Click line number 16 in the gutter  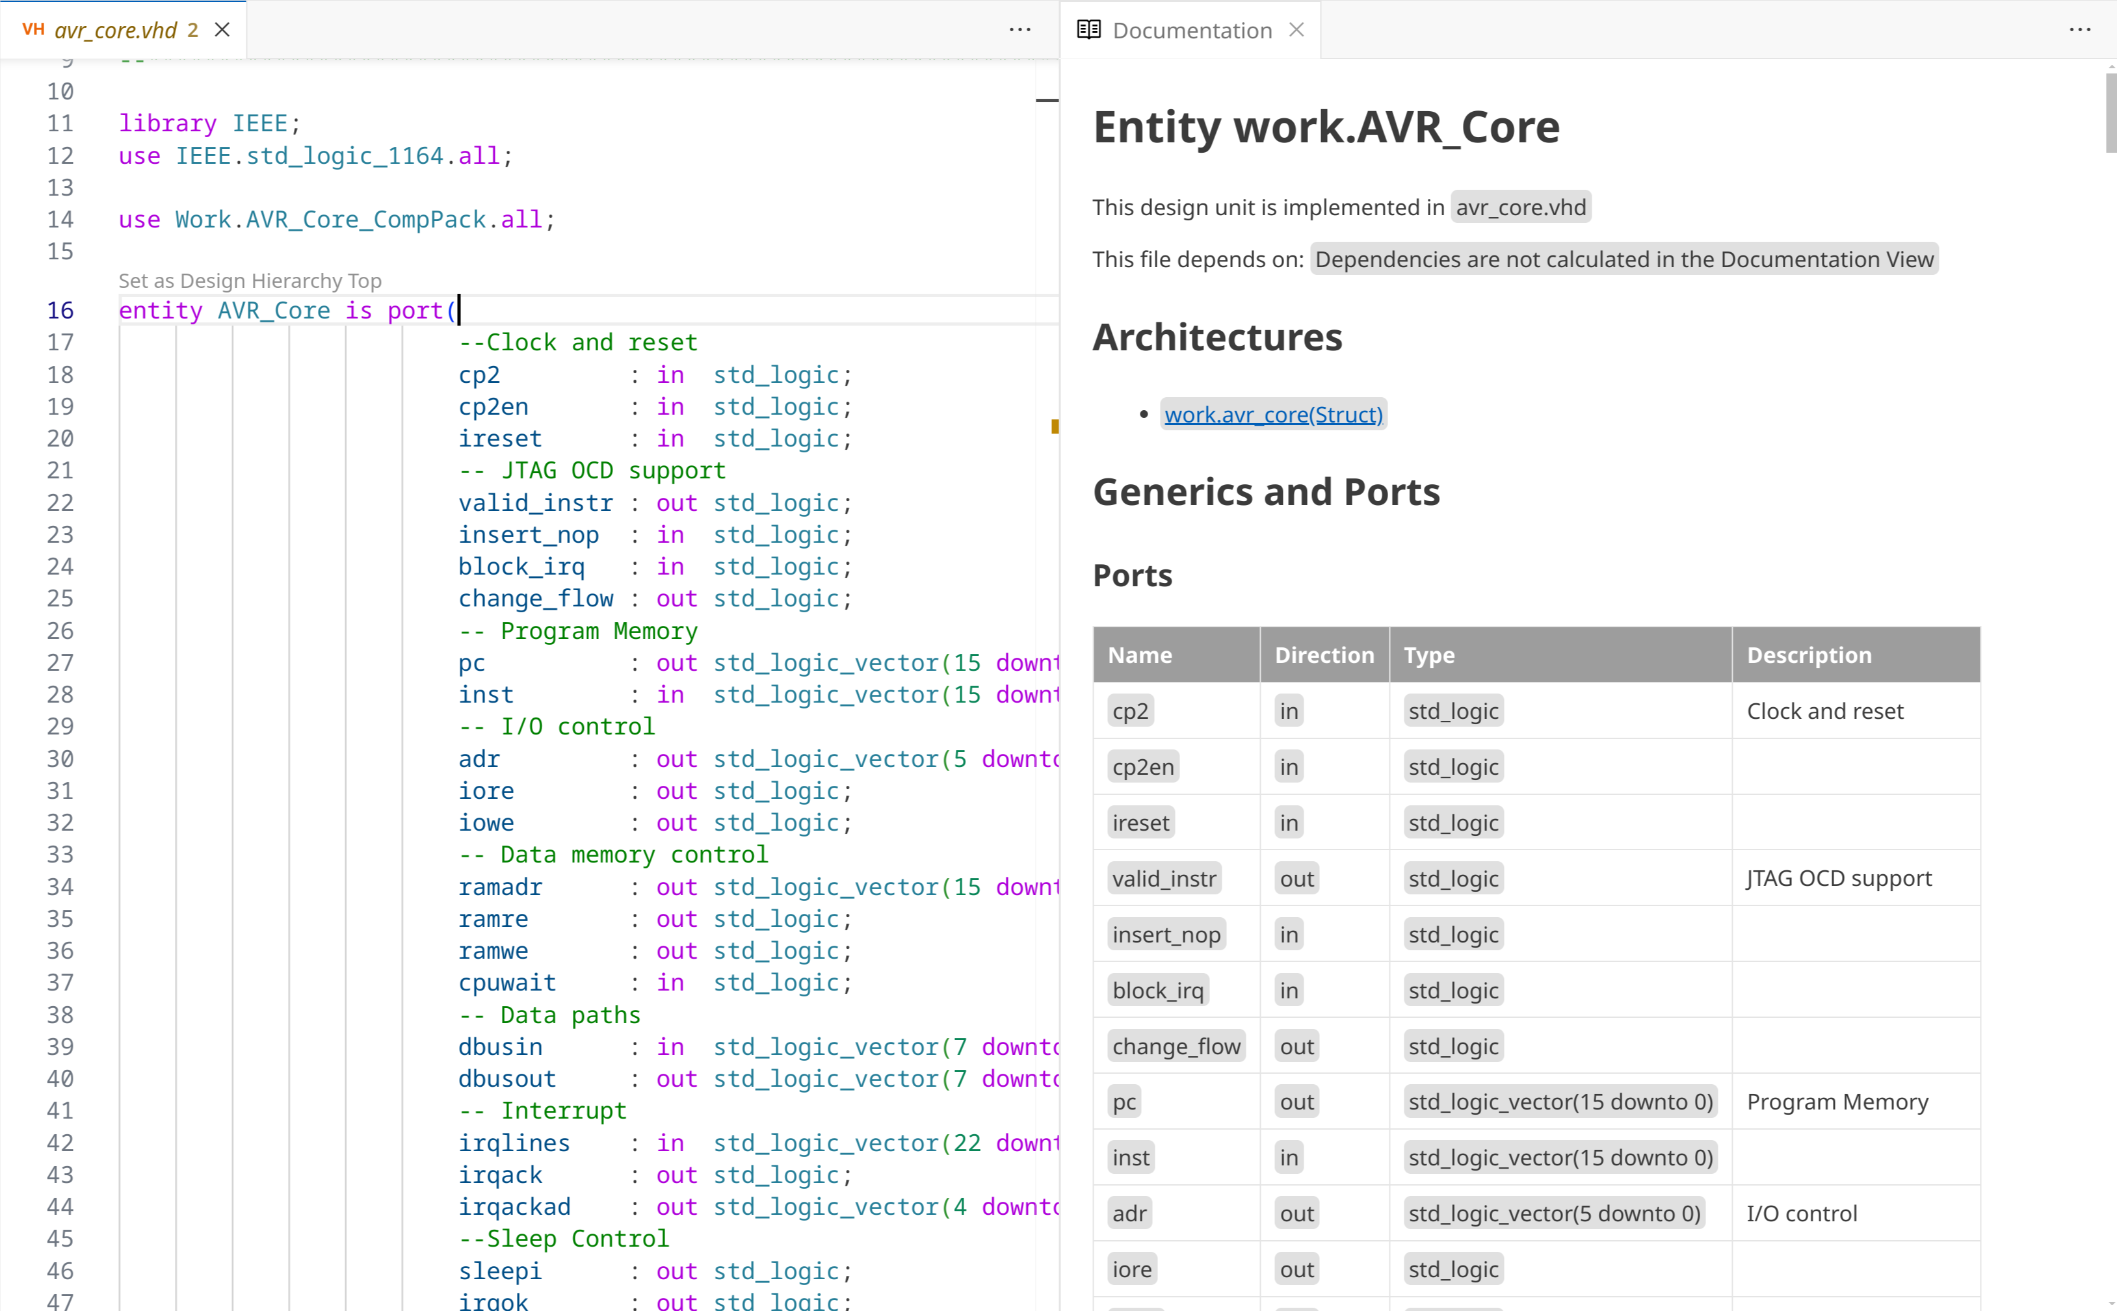tap(60, 311)
